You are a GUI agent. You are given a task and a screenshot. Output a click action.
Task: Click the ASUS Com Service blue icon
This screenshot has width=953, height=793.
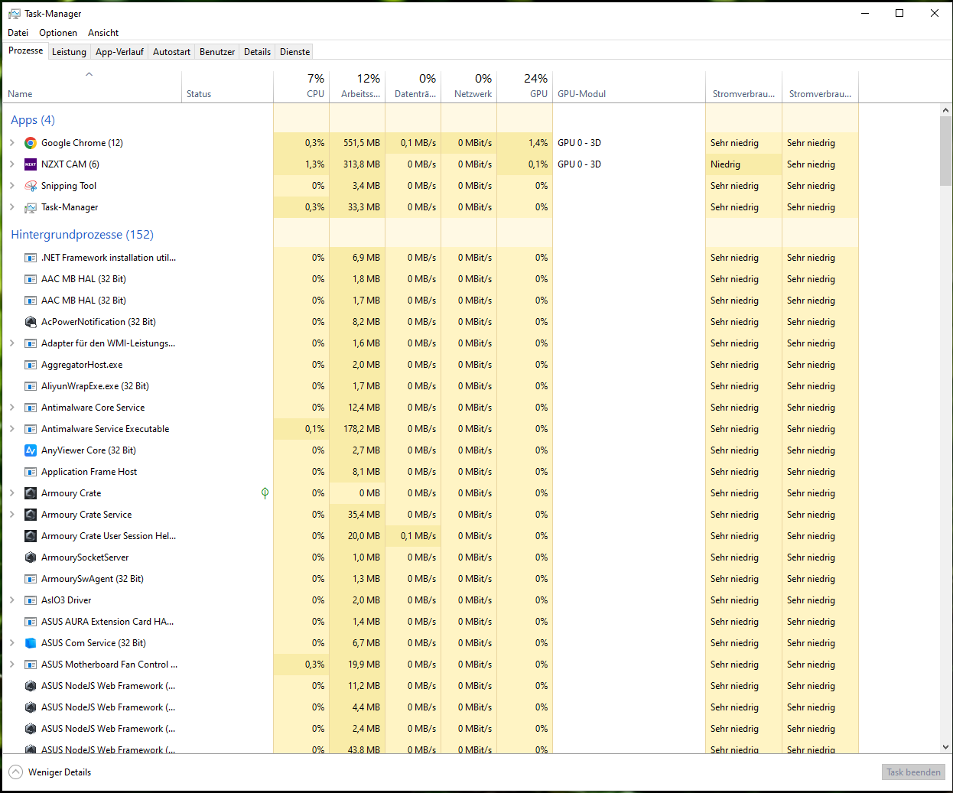tap(31, 643)
